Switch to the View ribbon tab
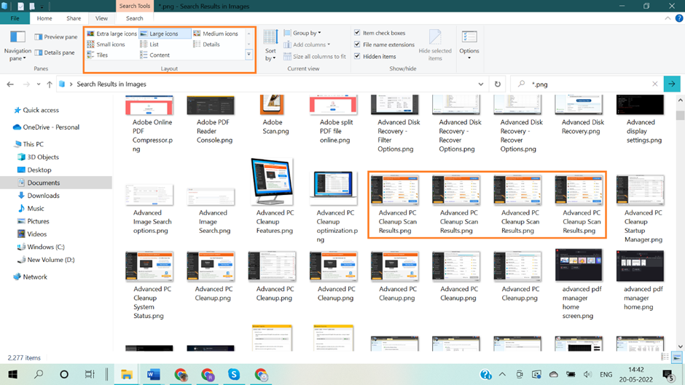Viewport: 685px width, 385px height. pyautogui.click(x=101, y=18)
